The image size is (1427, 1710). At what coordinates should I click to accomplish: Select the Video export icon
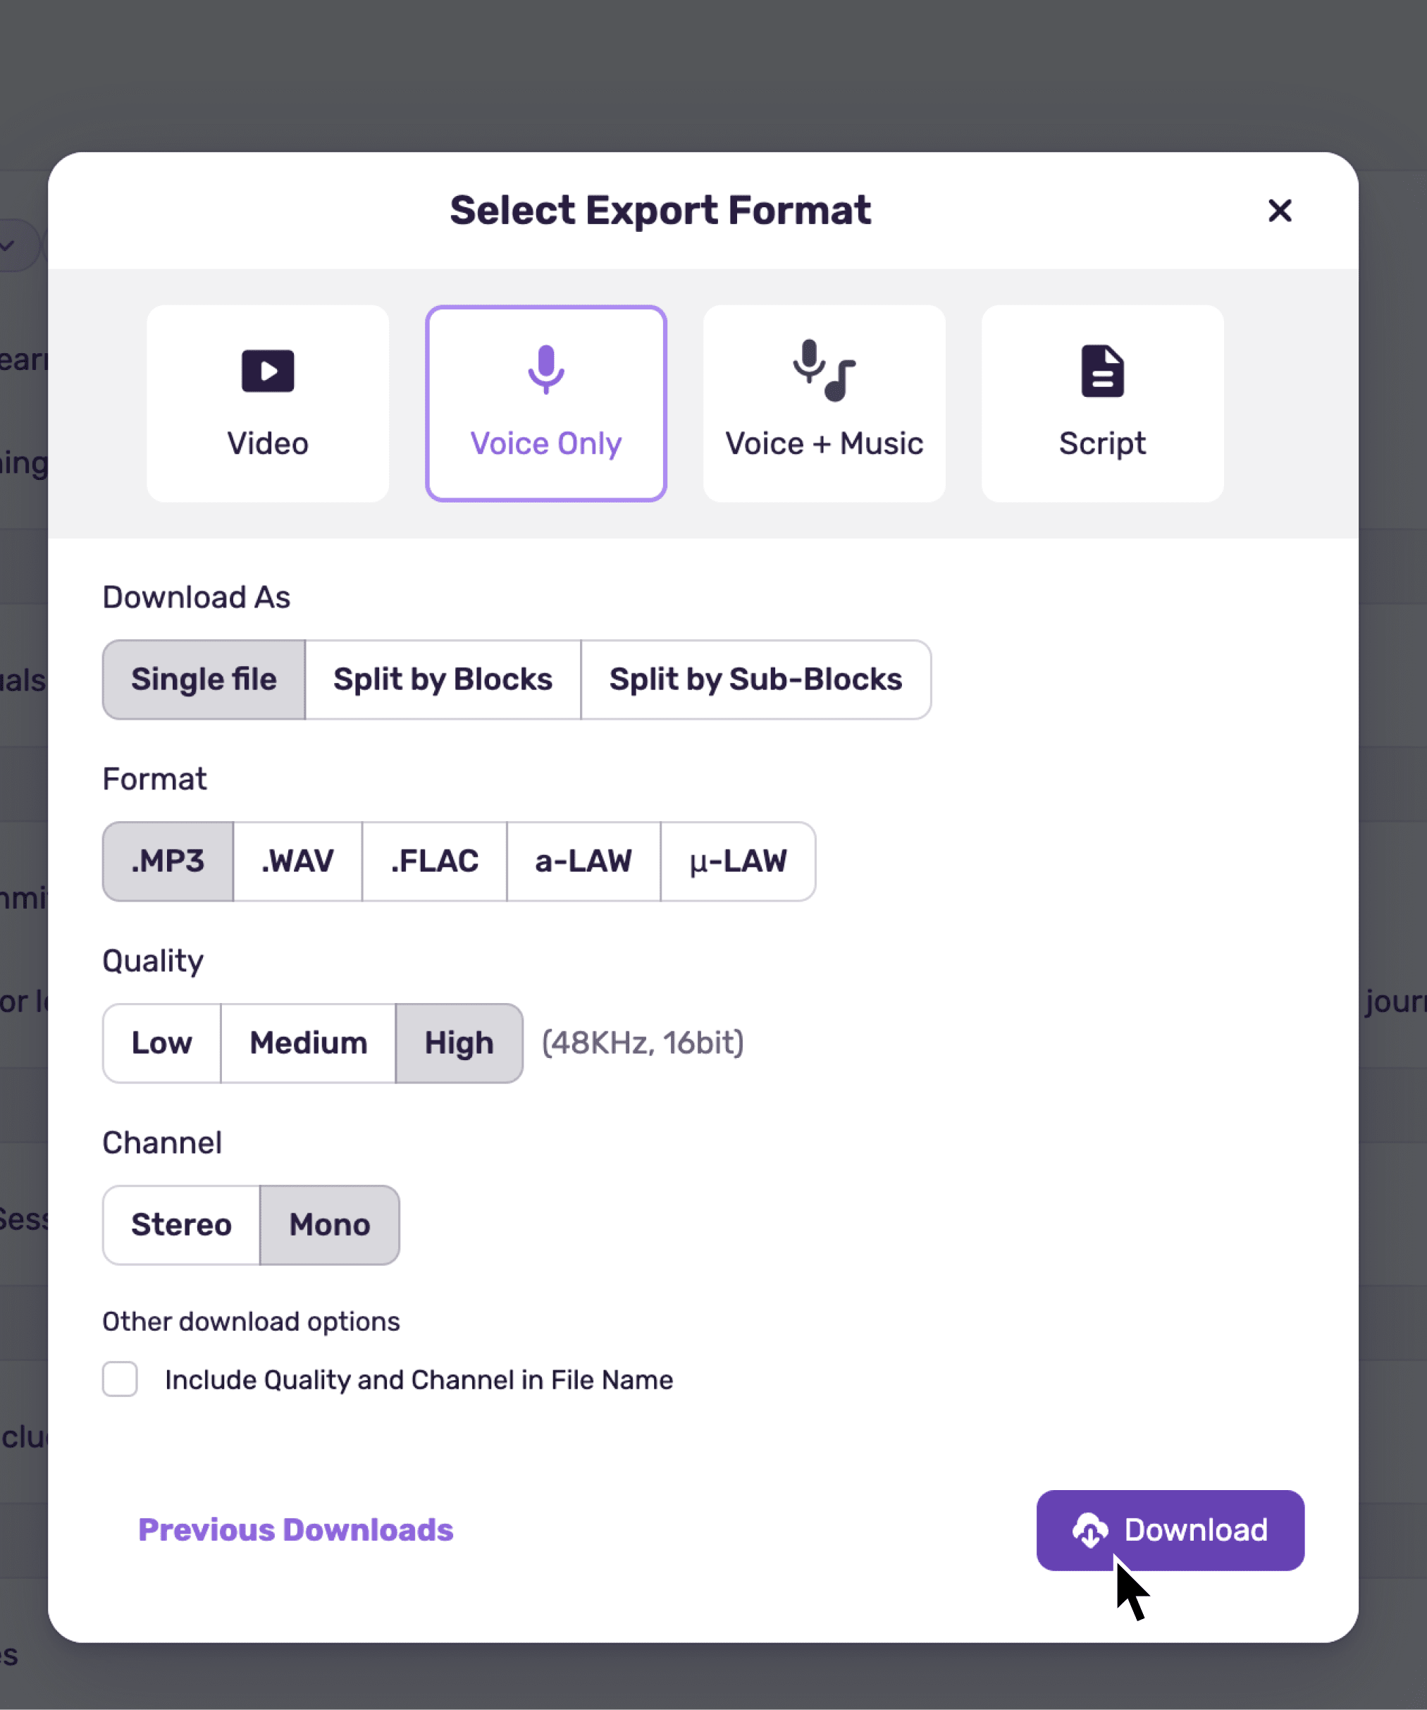[268, 371]
